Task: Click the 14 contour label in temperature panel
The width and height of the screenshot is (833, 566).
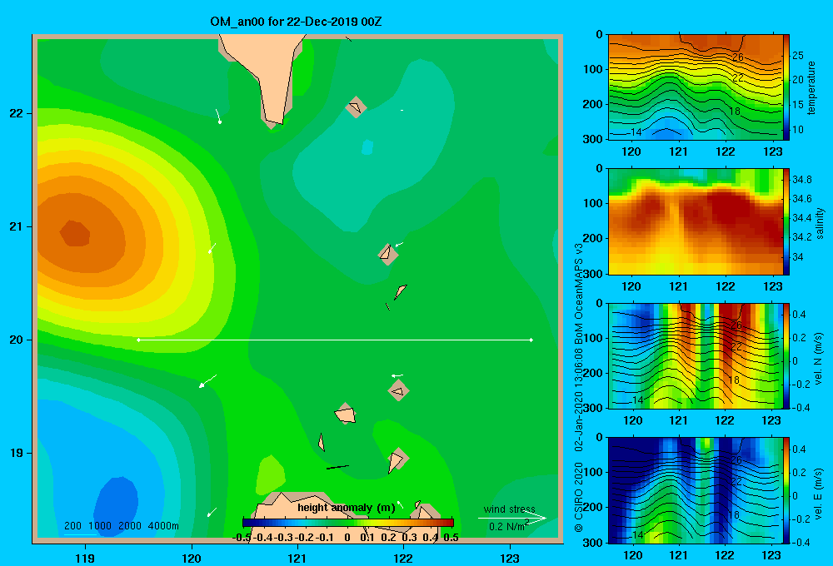Action: click(x=636, y=132)
